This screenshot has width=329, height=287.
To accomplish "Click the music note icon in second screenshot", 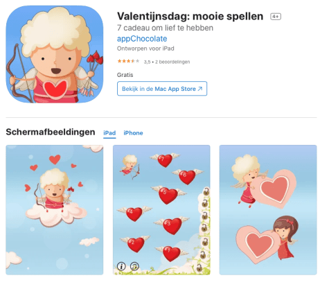I will (x=134, y=266).
